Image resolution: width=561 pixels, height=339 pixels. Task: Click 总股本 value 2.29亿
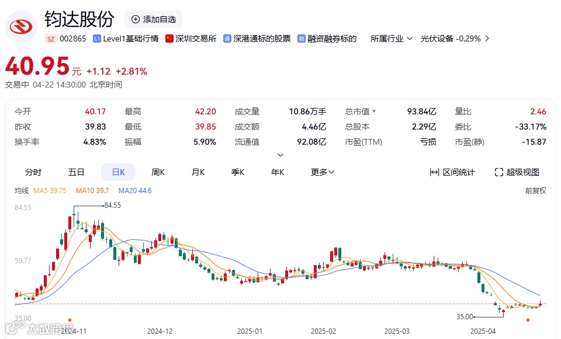pyautogui.click(x=424, y=127)
